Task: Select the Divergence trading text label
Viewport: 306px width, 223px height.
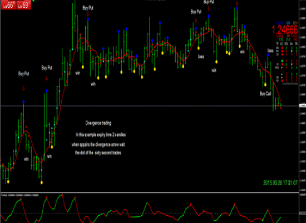Action: (98, 123)
